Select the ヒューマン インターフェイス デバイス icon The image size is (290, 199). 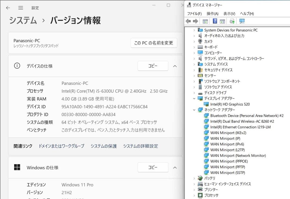coord(200,184)
